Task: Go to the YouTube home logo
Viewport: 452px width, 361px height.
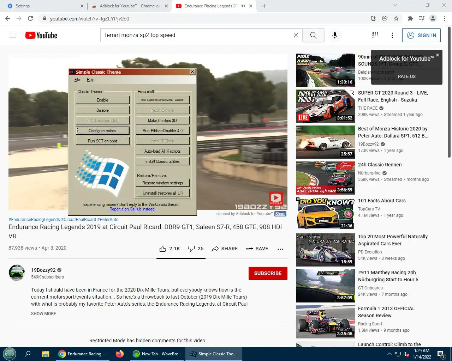Action: tap(41, 35)
